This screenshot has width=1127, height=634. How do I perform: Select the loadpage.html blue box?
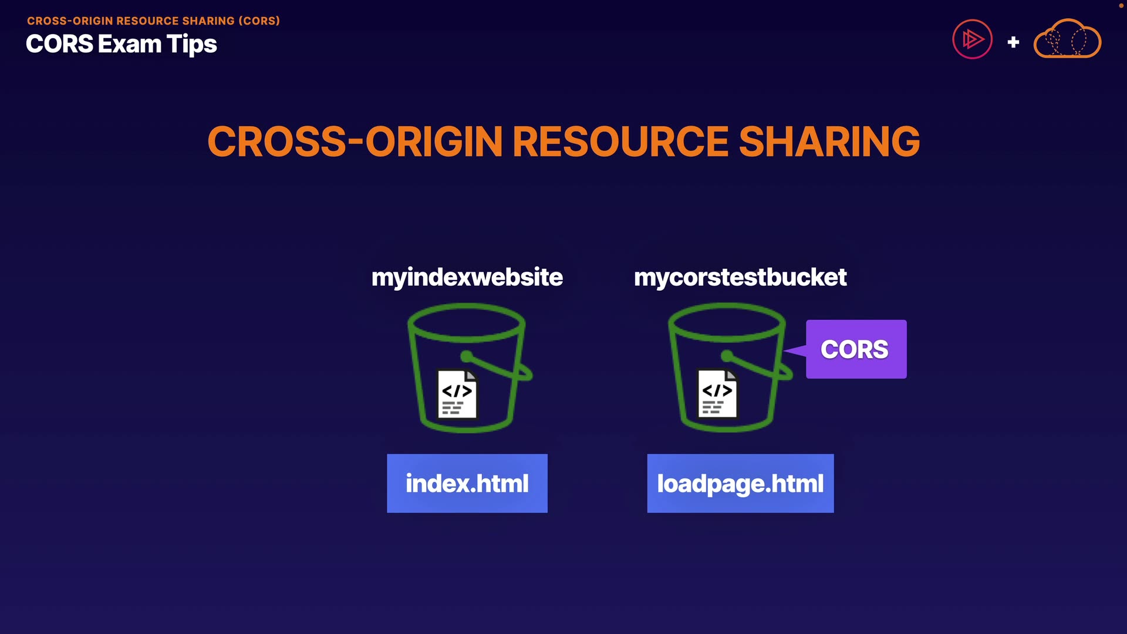click(x=740, y=483)
